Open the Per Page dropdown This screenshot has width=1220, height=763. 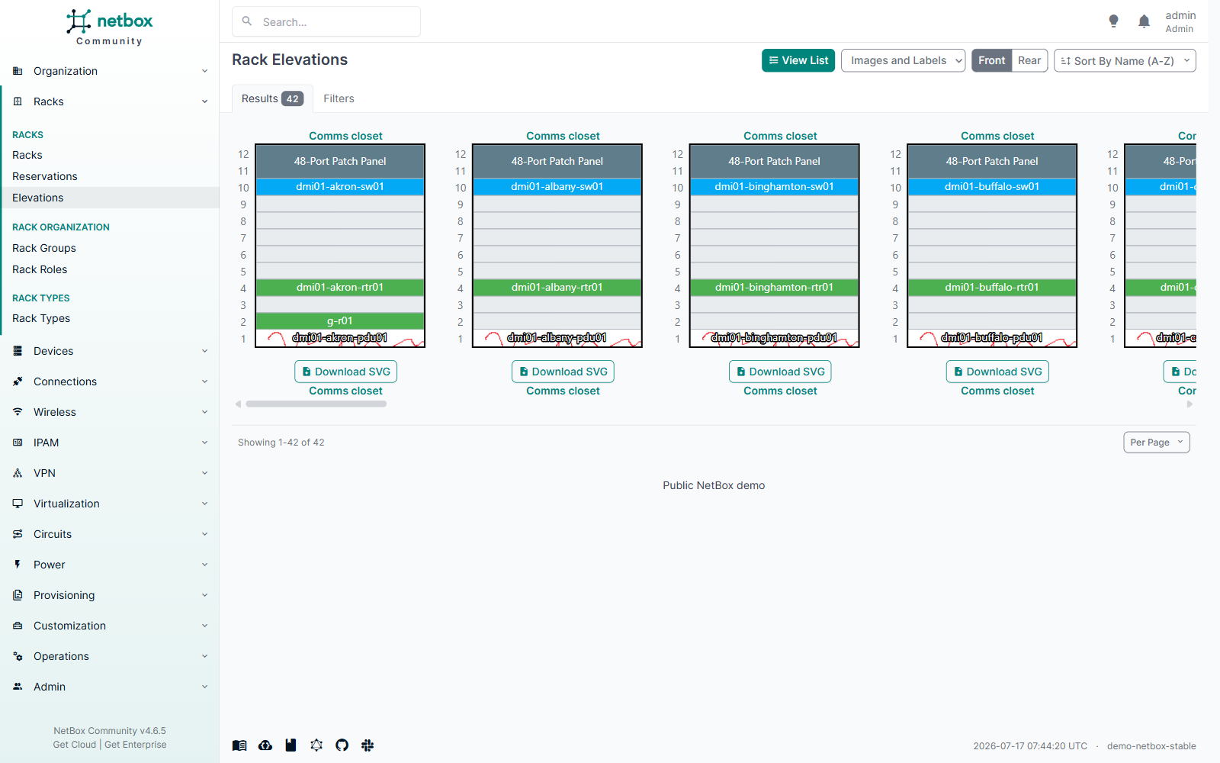(1156, 443)
